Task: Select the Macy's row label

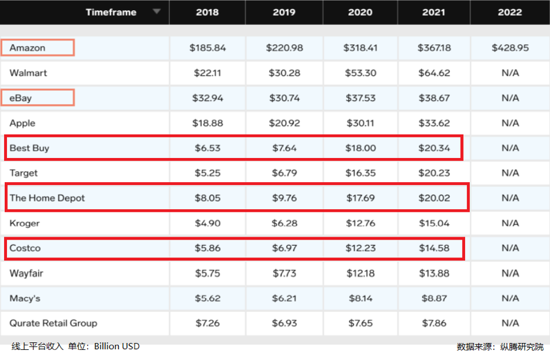Action: pyautogui.click(x=25, y=298)
